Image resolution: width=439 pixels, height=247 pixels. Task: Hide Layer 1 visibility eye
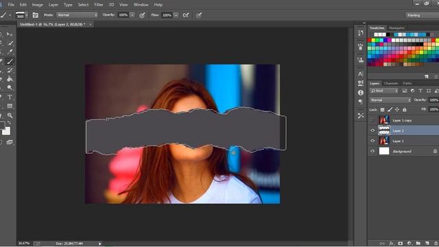point(372,141)
